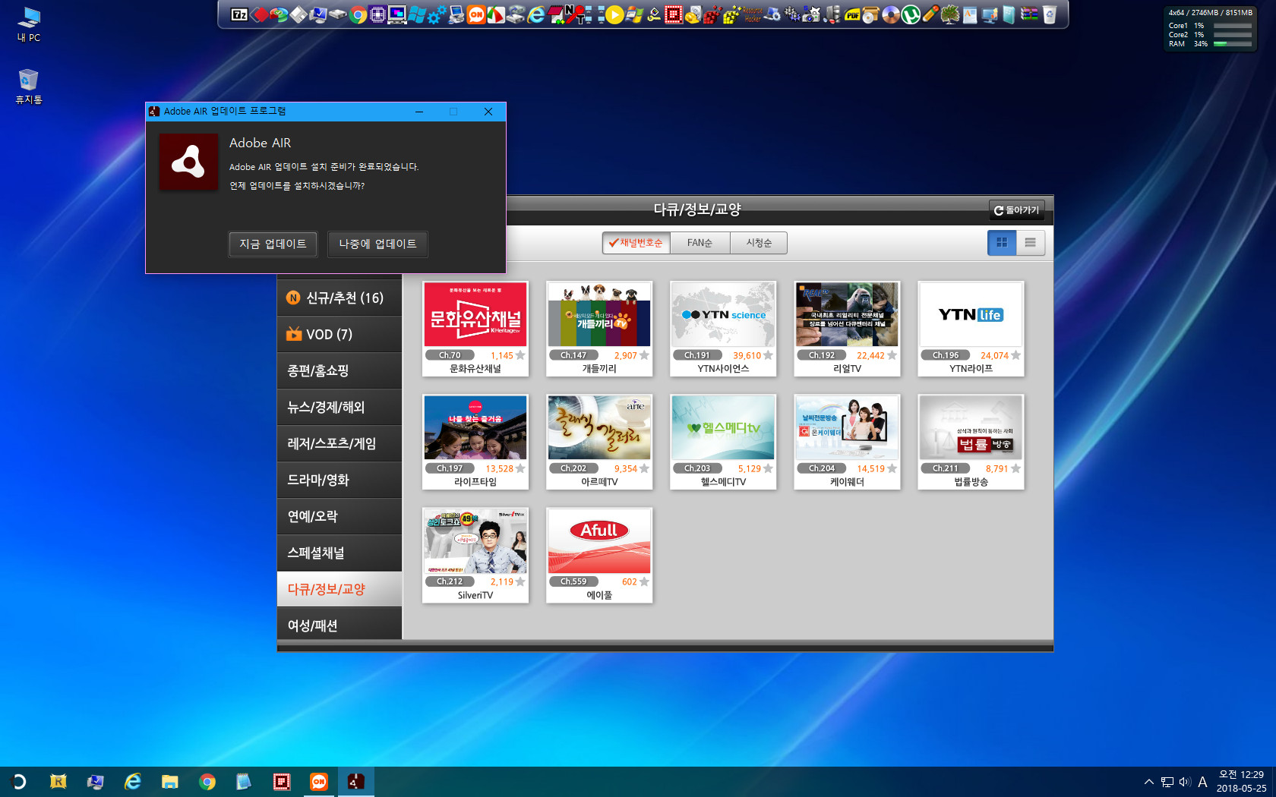Viewport: 1276px width, 797px height.
Task: Launch 7-Zip from the top dock
Action: tap(239, 14)
